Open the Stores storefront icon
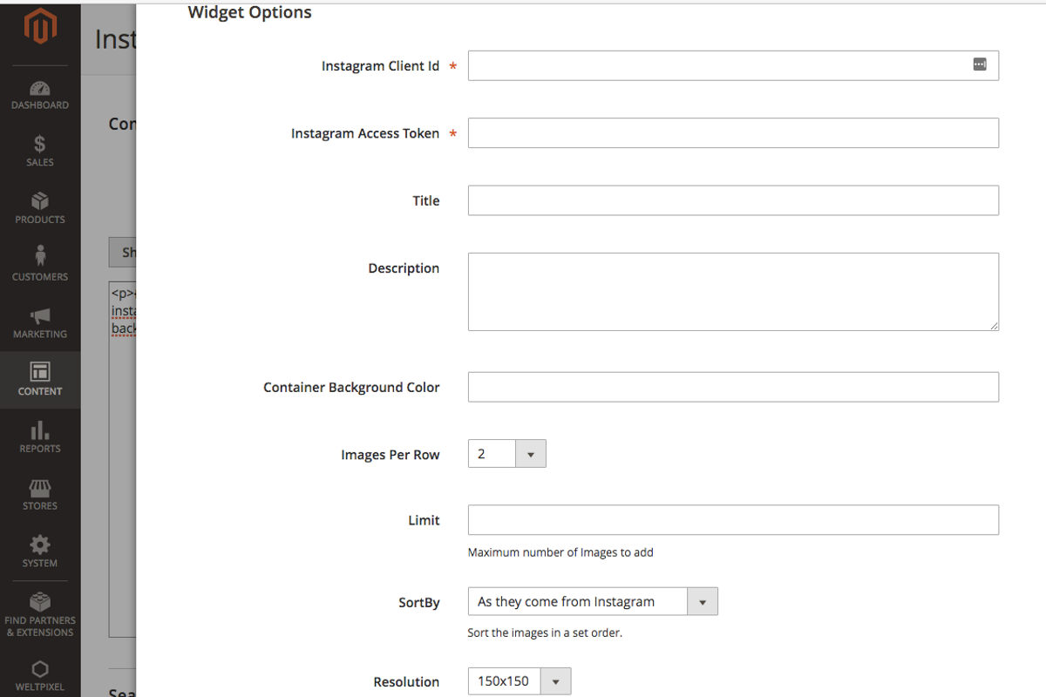 40,488
